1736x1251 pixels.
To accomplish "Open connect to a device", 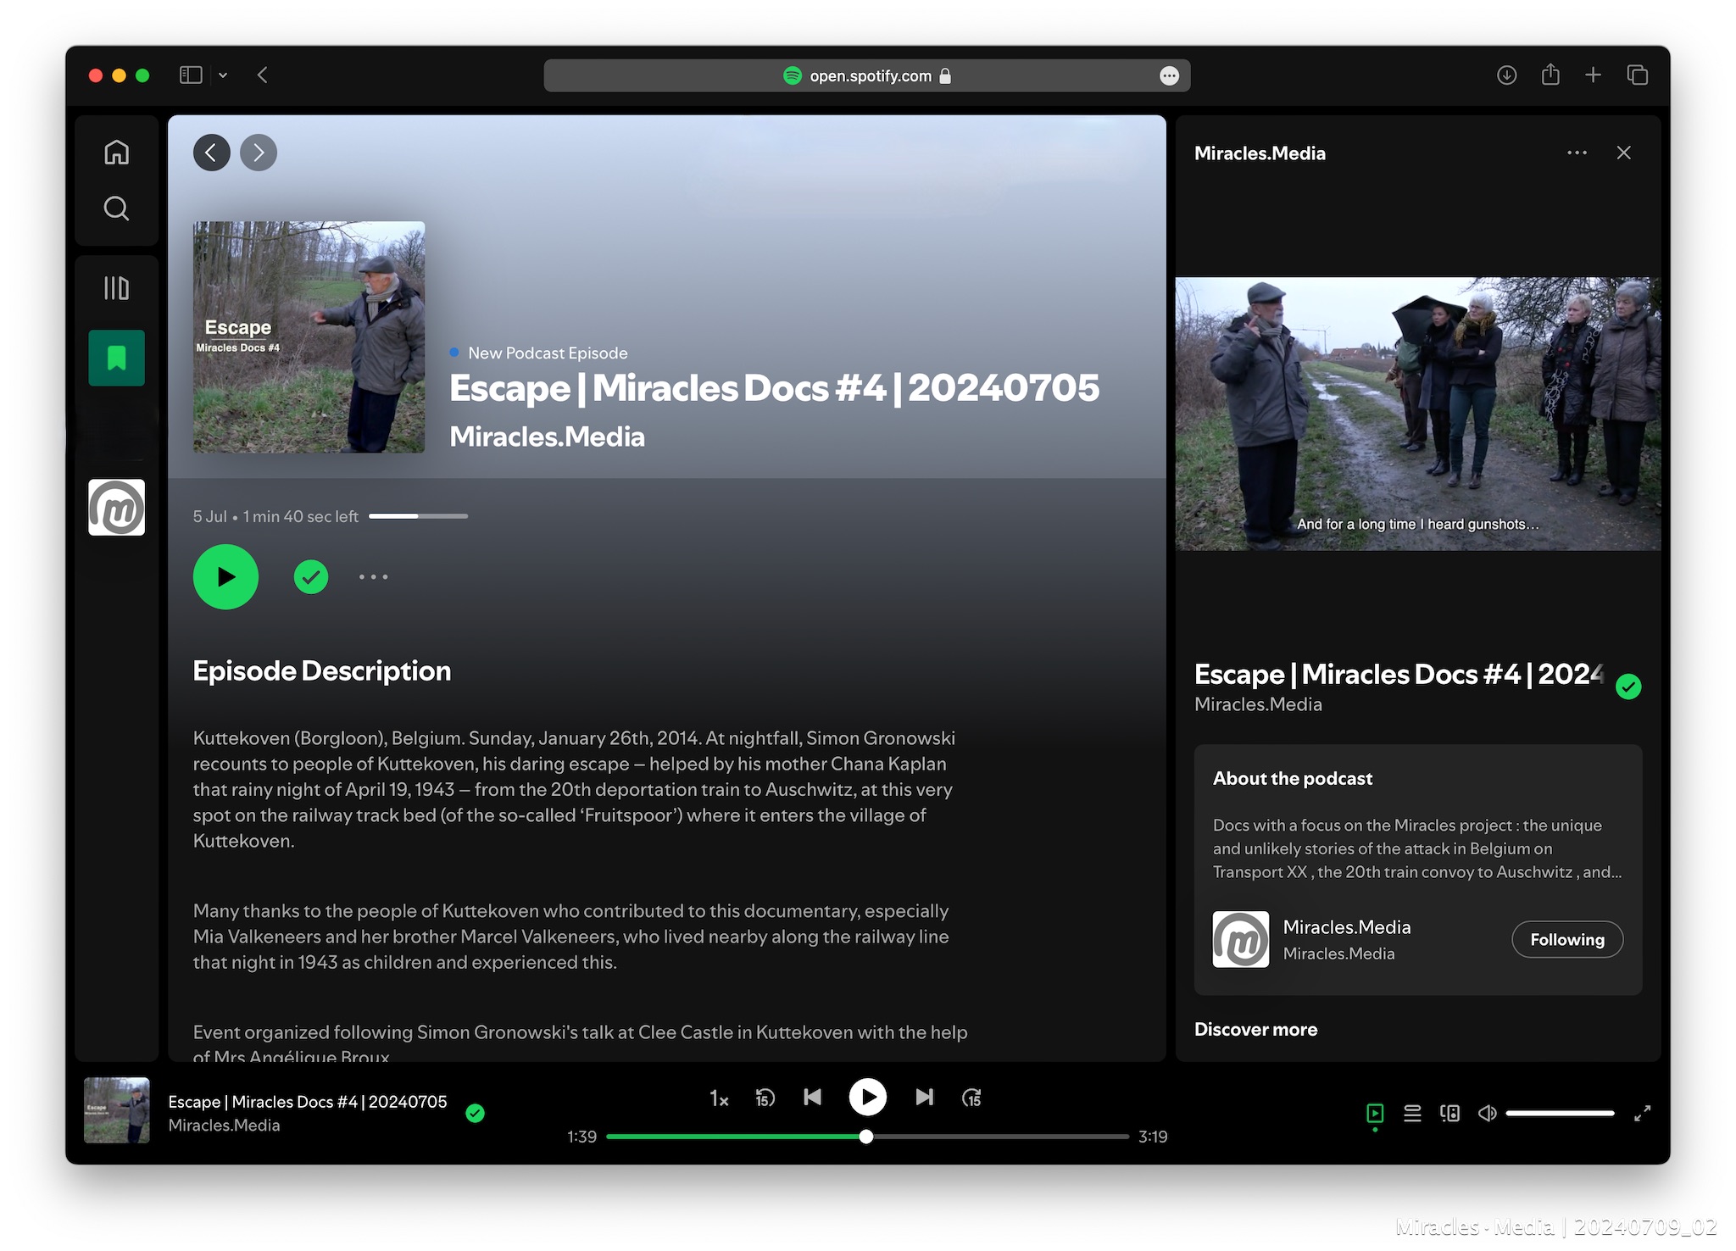I will [x=1449, y=1113].
